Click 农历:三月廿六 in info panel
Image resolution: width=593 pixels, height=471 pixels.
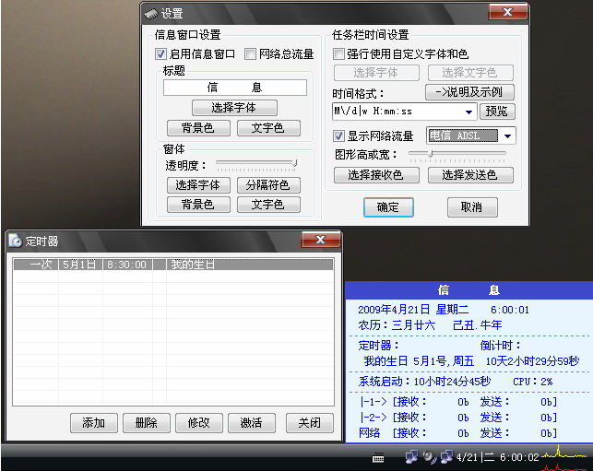[397, 325]
